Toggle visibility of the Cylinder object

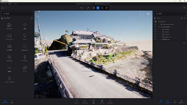pos(155,32)
